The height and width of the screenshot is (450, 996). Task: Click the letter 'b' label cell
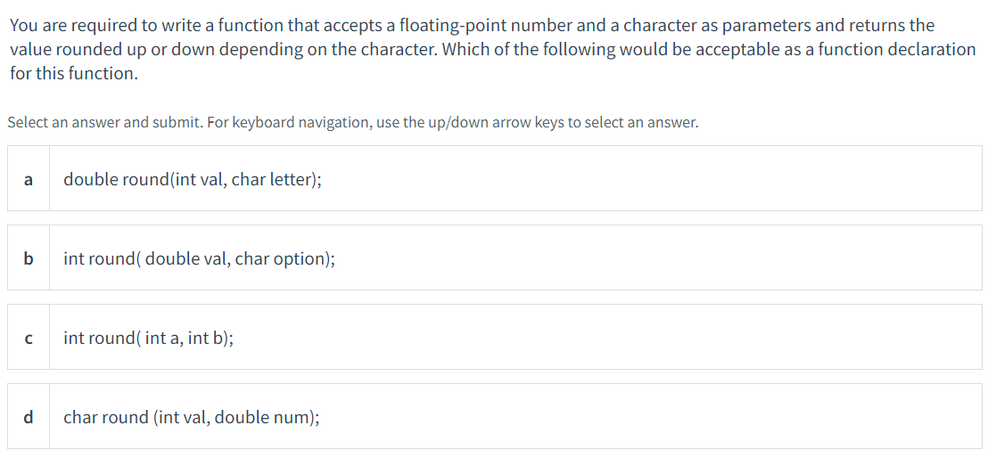pyautogui.click(x=29, y=258)
